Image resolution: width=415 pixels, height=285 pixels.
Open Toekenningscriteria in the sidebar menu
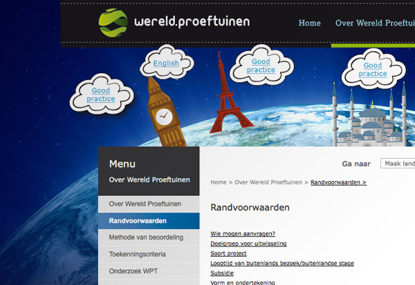[x=149, y=255]
